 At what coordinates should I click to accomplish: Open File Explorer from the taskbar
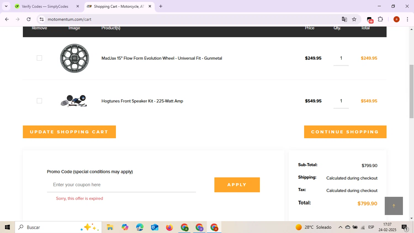point(110,227)
